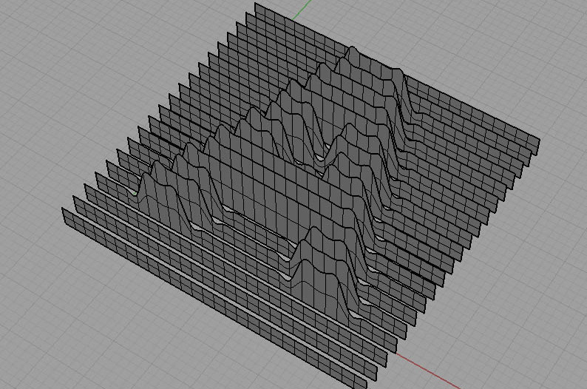The image size is (587, 389).
Task: Click the tallest peak on the back strips
Action: [353, 52]
